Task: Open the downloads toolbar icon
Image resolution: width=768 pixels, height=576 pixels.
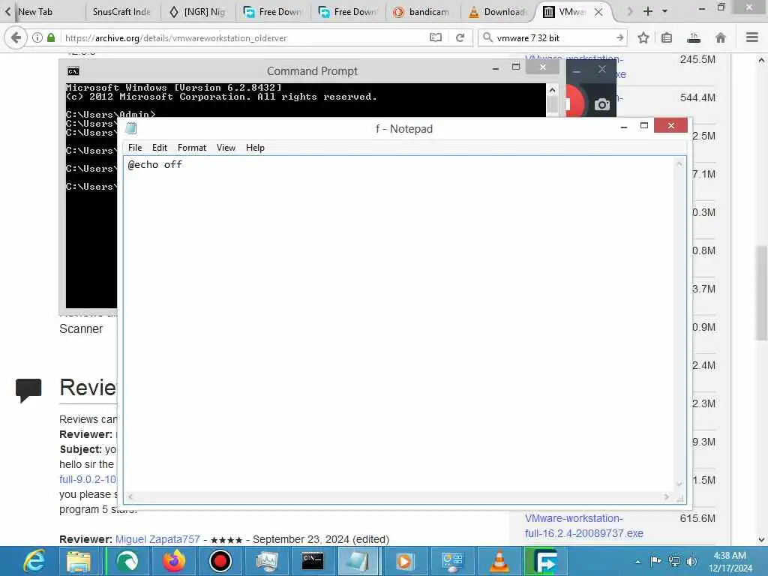Action: [x=694, y=37]
